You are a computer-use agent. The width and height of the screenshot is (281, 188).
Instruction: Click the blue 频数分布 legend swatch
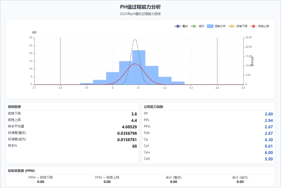coord(210,26)
